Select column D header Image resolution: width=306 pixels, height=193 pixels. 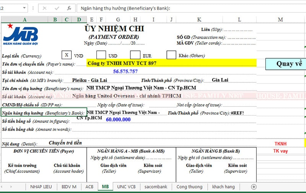(x=79, y=19)
